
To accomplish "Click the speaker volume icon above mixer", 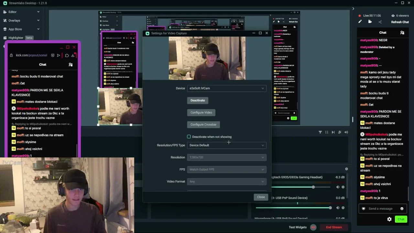I will [346, 132].
